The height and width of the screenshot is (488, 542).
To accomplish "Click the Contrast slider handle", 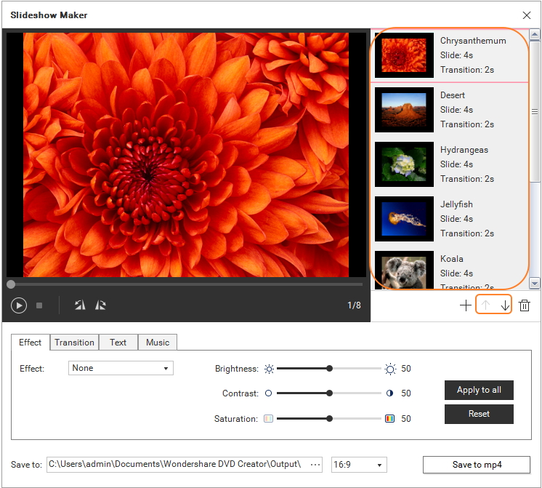I will tap(329, 393).
